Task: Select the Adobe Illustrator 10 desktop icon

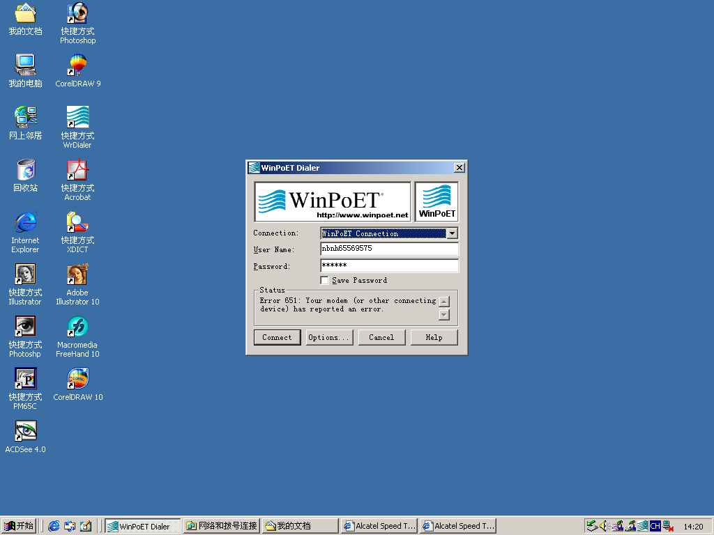Action: tap(78, 285)
